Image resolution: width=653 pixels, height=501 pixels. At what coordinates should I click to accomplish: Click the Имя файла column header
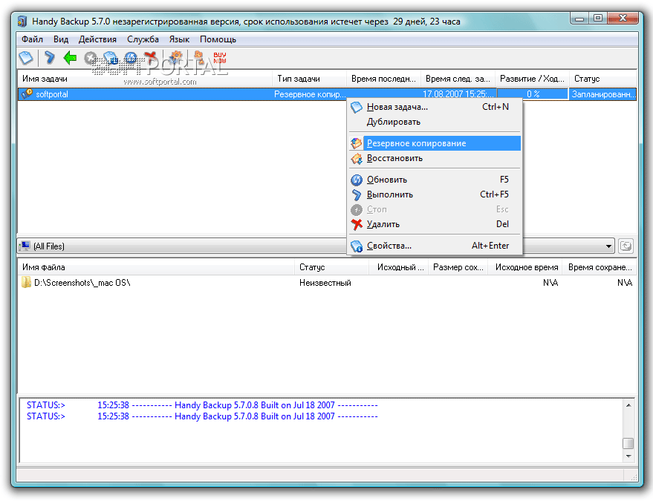click(x=156, y=267)
